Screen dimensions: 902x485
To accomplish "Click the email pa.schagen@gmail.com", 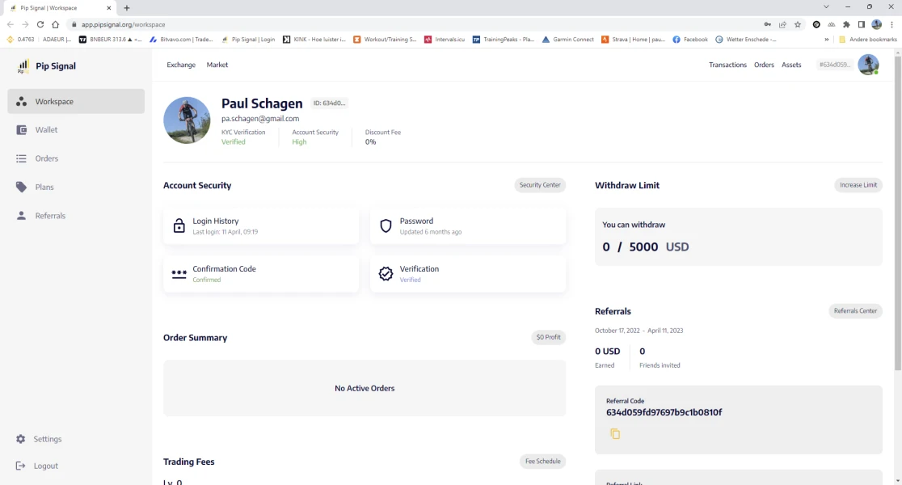I will point(260,119).
